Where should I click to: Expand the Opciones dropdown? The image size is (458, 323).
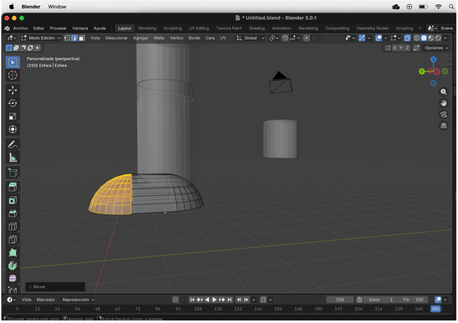click(436, 48)
